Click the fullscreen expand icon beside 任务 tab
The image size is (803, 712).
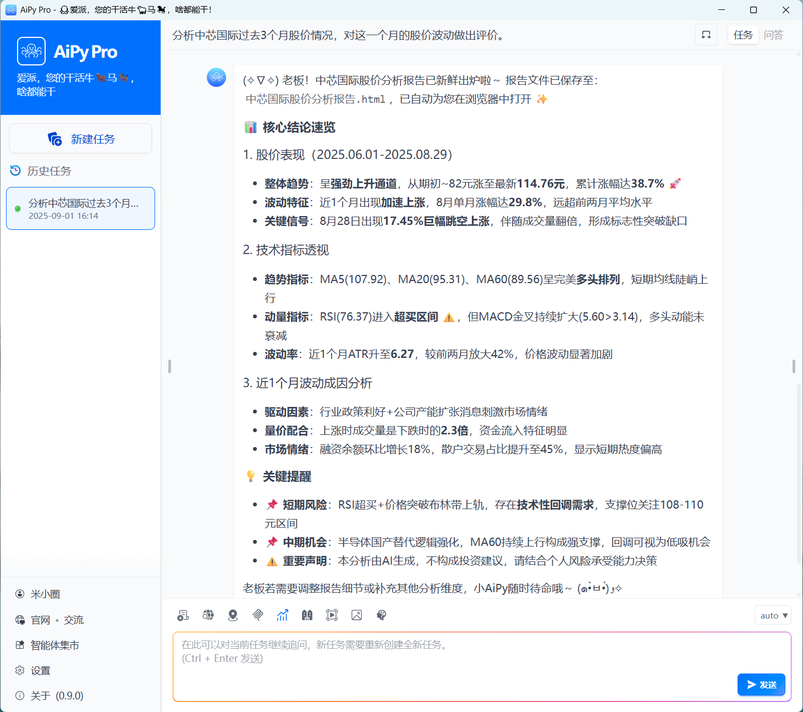pos(706,35)
